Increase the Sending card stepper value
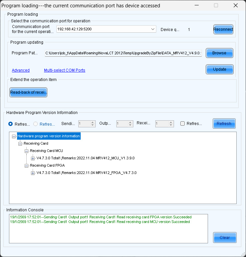246x257 pixels. (93, 122)
